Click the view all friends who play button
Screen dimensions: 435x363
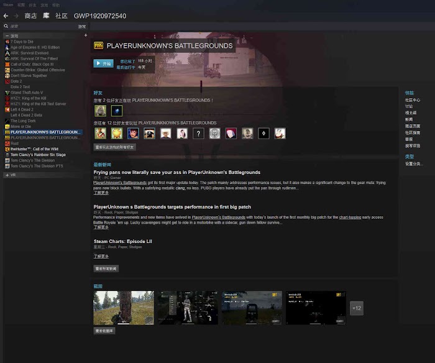tap(114, 147)
